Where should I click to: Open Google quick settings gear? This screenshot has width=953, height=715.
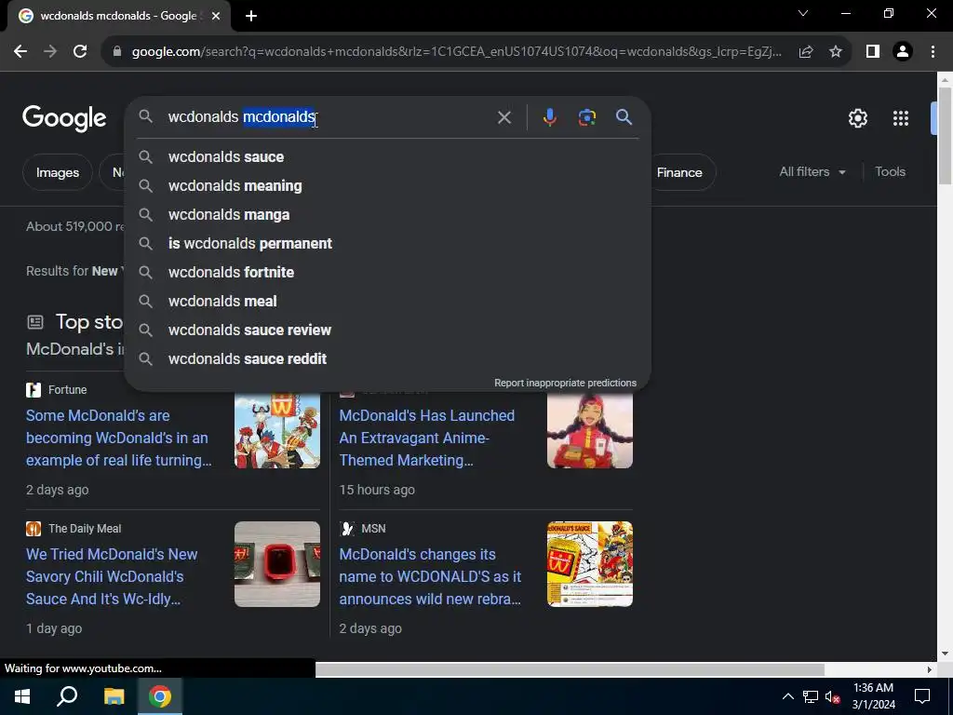coord(857,118)
